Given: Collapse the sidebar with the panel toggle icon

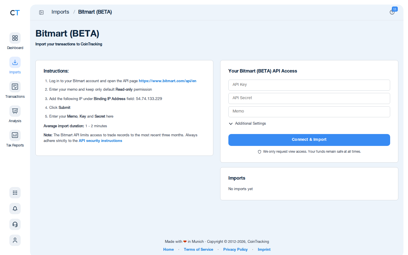Looking at the screenshot, I should (41, 12).
